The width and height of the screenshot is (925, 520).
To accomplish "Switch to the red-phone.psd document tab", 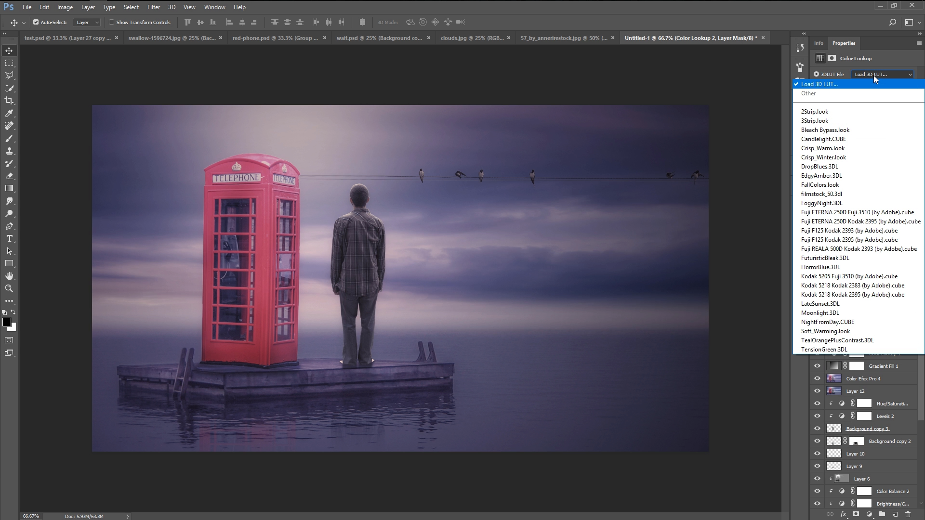I will (x=275, y=38).
